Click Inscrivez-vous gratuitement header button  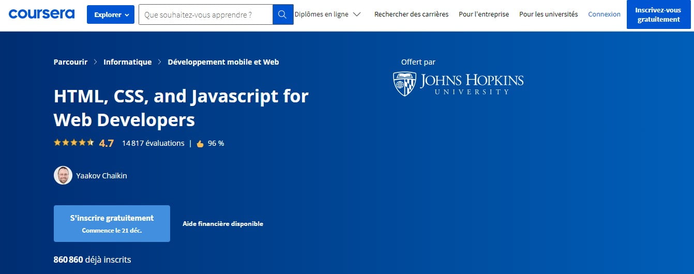(658, 14)
